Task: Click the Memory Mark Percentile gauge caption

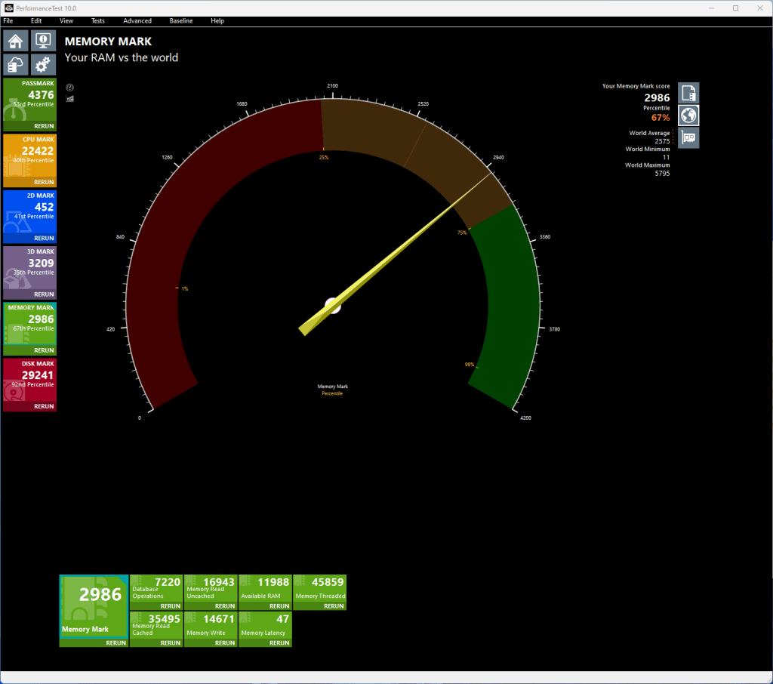Action: 332,390
